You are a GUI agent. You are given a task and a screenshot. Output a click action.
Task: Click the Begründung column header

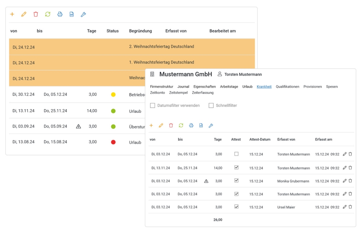click(140, 31)
